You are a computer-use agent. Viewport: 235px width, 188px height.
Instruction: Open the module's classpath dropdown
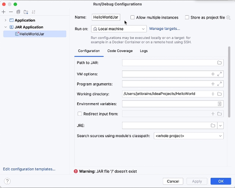189,136
